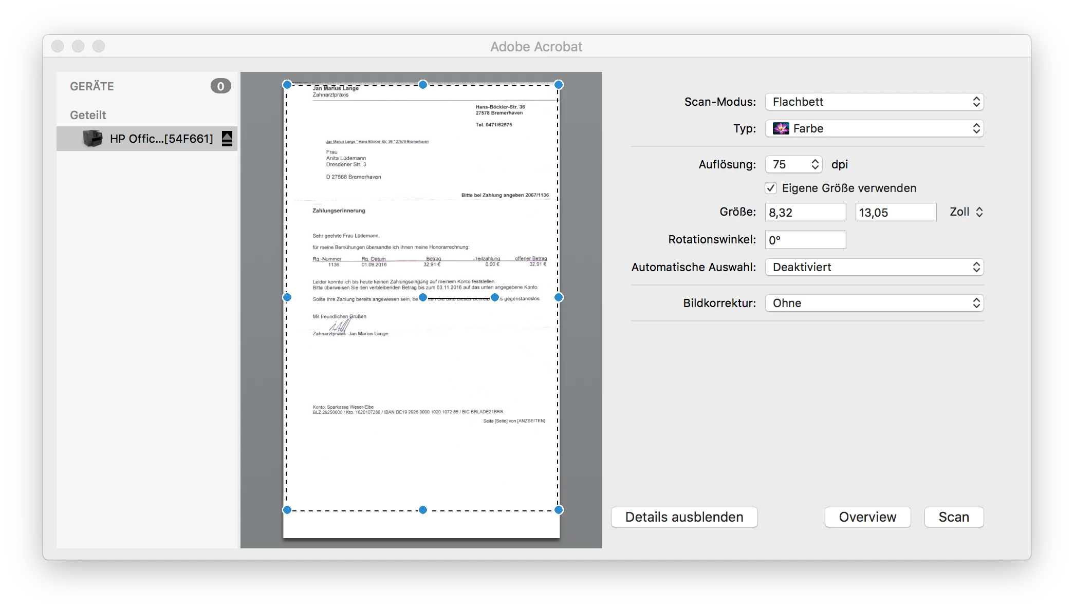Grab the top-left selection corner handle
1074x611 pixels.
(x=287, y=85)
